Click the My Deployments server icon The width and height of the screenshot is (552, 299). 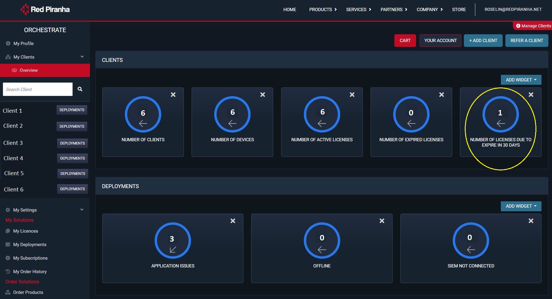tap(8, 245)
